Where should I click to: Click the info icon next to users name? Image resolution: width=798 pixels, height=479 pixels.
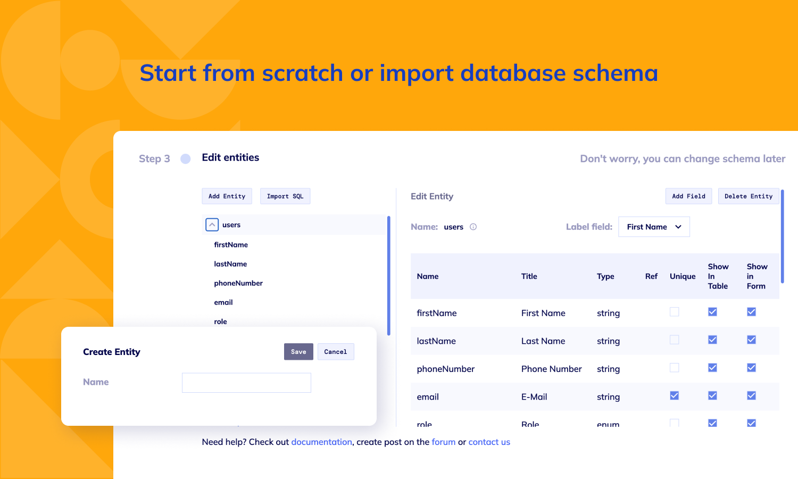click(x=473, y=227)
